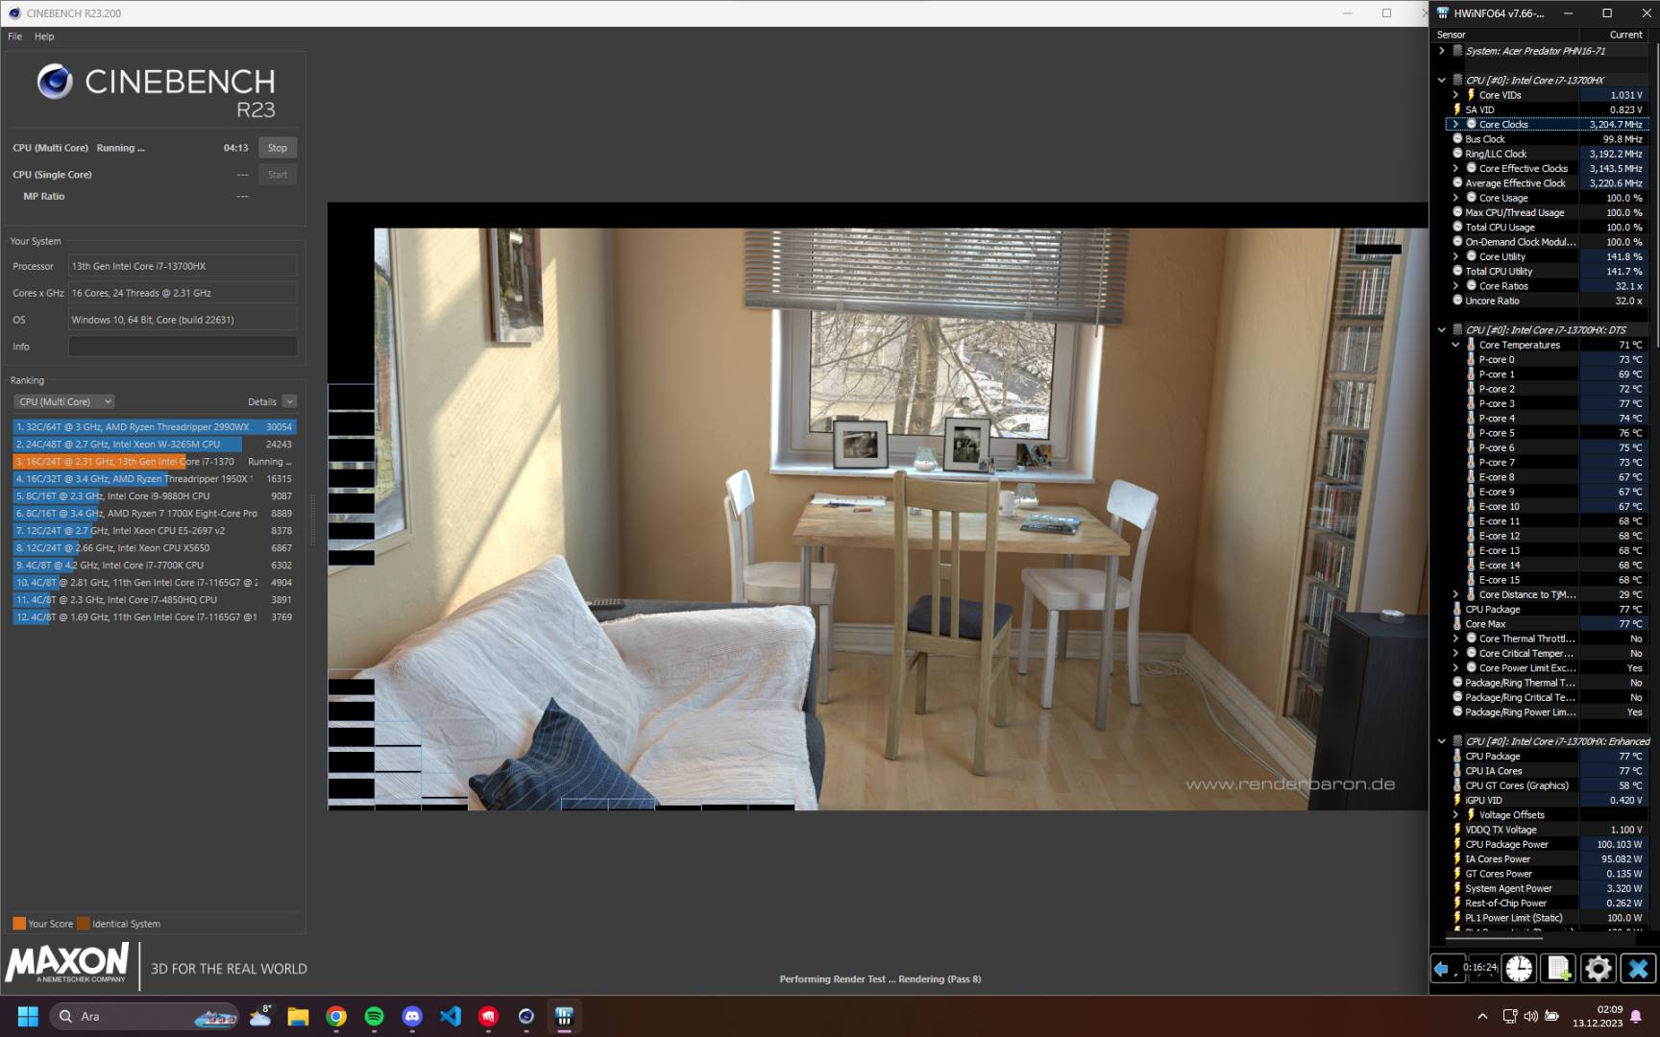Expand the Core VIDs row
The height and width of the screenshot is (1037, 1660).
1455,95
